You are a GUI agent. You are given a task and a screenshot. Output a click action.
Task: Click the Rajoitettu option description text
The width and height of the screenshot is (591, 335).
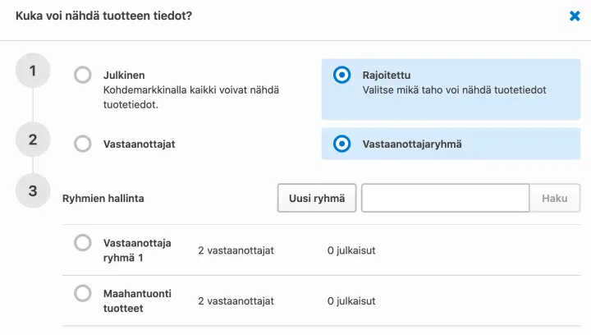click(x=454, y=90)
